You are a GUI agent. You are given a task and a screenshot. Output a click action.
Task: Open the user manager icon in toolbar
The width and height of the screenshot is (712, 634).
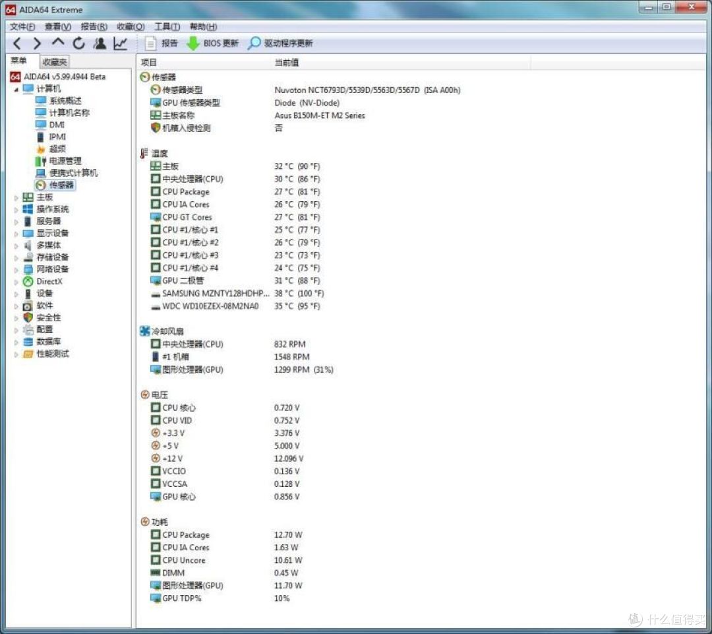click(100, 43)
